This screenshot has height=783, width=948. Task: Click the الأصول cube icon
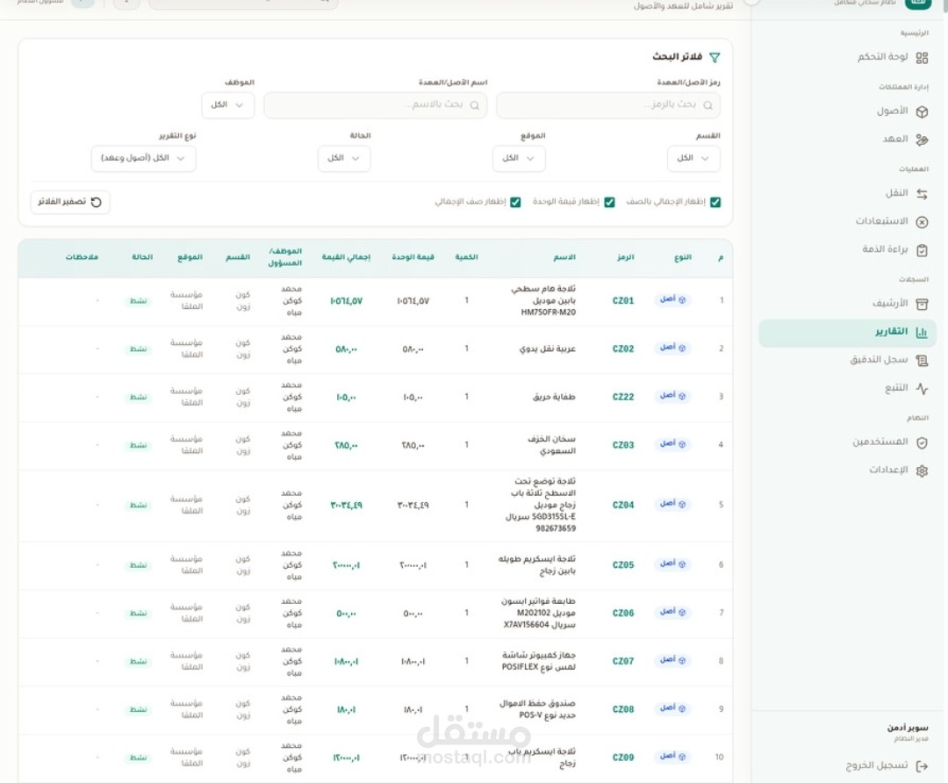click(922, 111)
